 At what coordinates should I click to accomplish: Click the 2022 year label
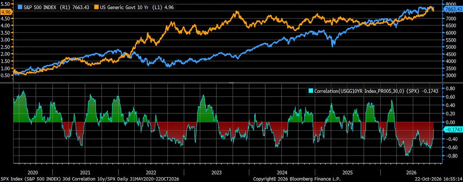click(x=151, y=172)
